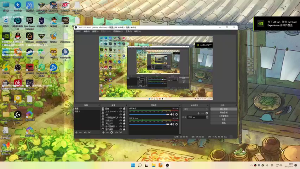The height and width of the screenshot is (169, 300).
Task: Open the Recycle Bin desktop icon
Action: click(6, 22)
